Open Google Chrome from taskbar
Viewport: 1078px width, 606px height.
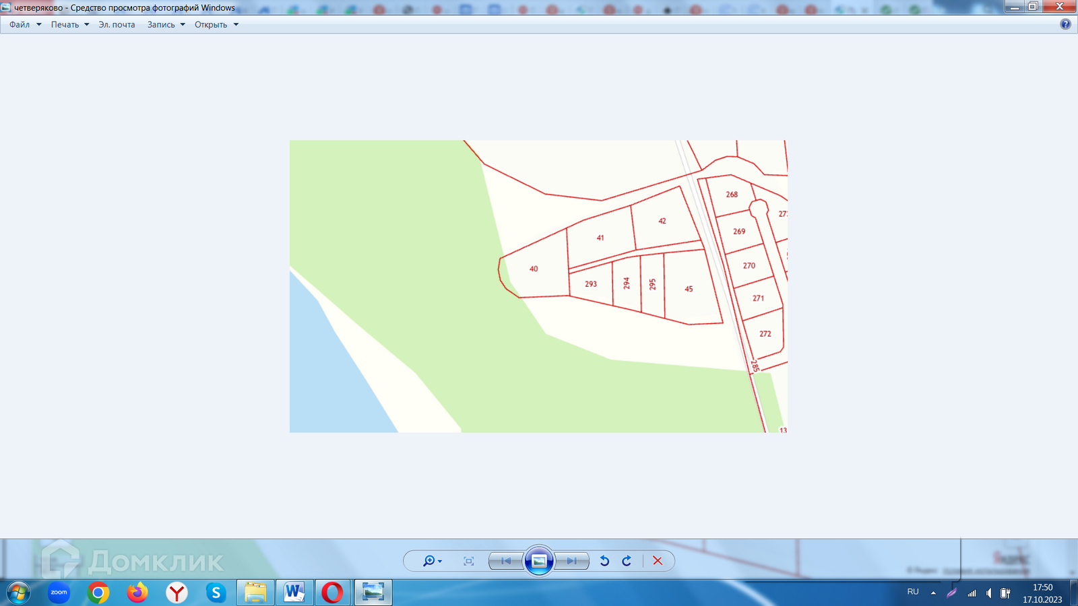click(98, 593)
